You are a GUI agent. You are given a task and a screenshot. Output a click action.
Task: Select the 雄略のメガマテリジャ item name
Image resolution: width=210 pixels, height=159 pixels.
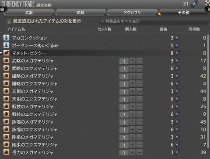(32, 76)
